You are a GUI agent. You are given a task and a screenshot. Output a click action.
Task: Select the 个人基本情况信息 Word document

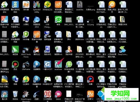click(x=80, y=64)
